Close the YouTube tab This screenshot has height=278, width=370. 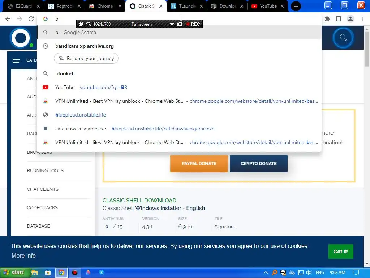click(282, 6)
